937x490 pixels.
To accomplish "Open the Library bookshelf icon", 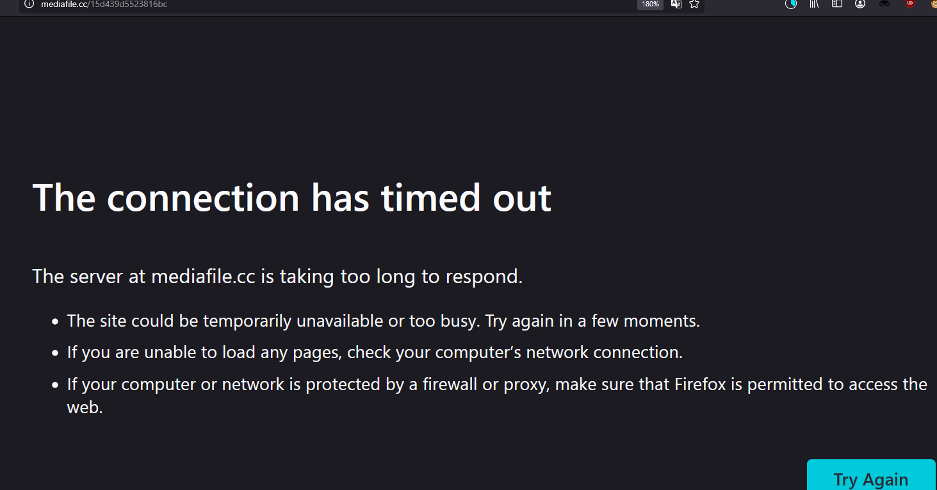I will [814, 4].
